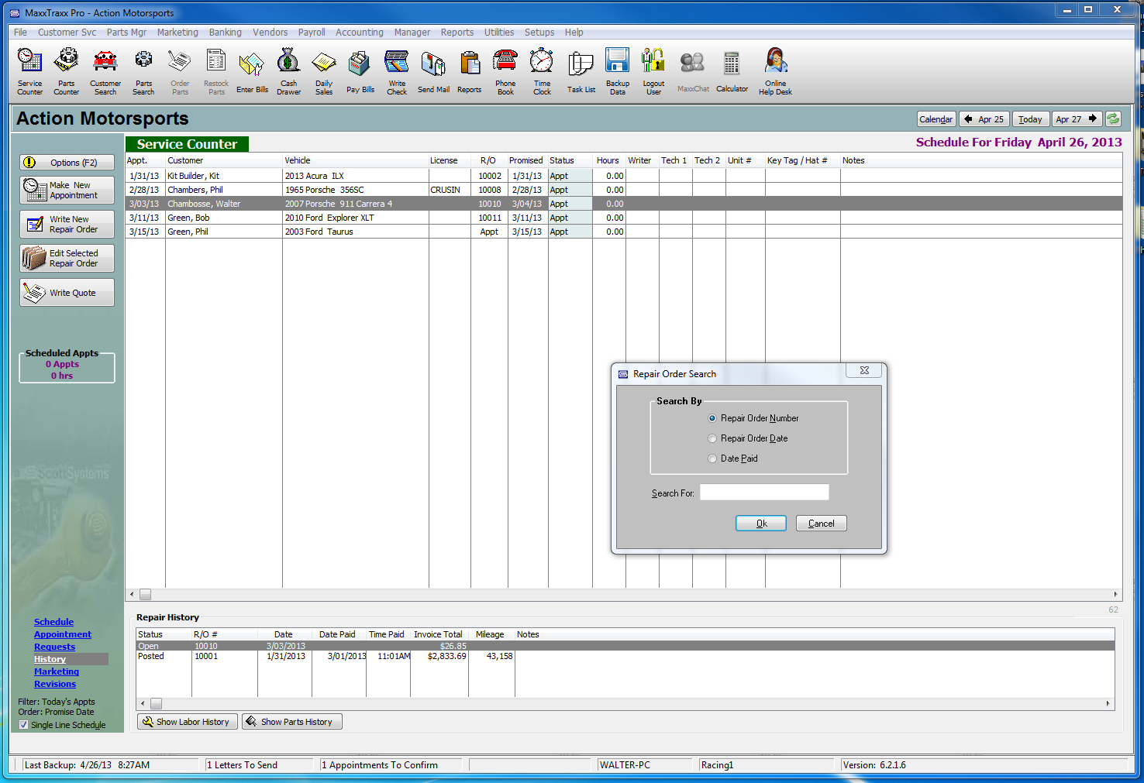Click the Search For input field
Image resolution: width=1144 pixels, height=783 pixels.
click(x=764, y=493)
